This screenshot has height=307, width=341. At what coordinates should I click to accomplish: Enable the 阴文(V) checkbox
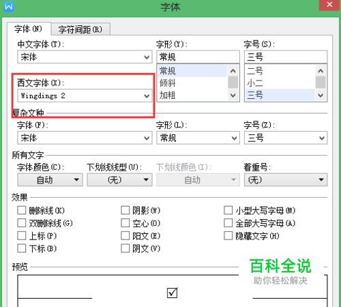click(125, 248)
